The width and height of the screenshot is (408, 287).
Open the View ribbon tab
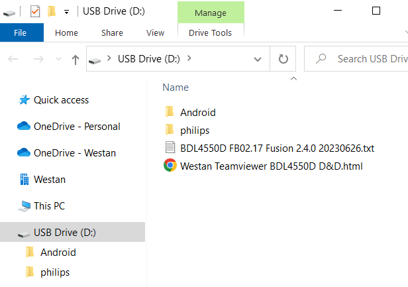[155, 32]
